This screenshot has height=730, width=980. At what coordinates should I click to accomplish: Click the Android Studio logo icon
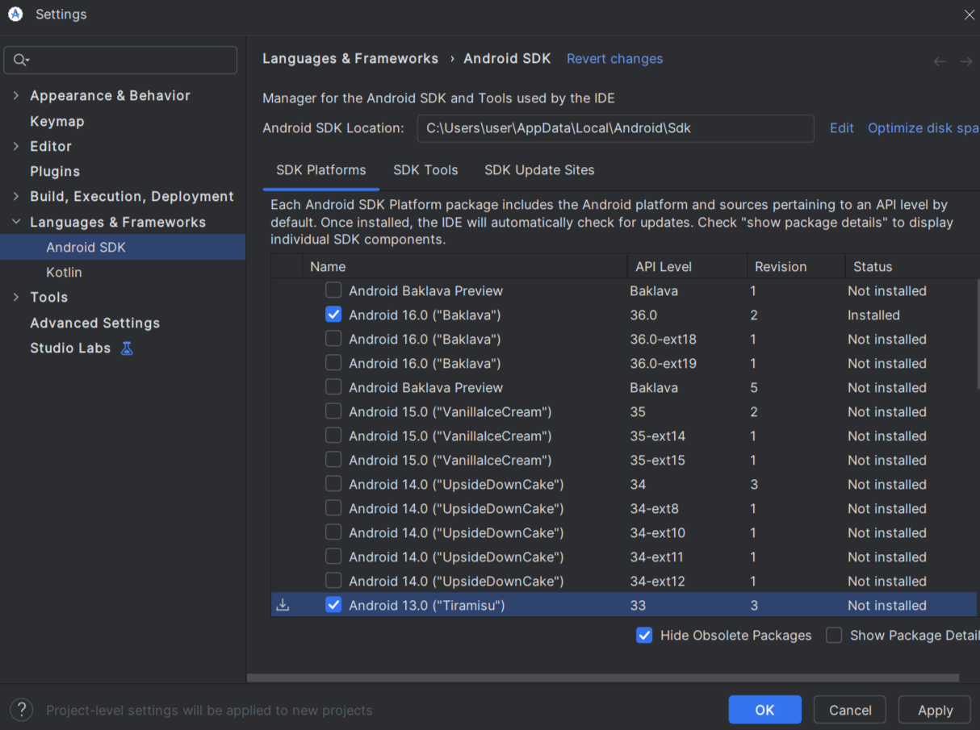click(x=15, y=15)
